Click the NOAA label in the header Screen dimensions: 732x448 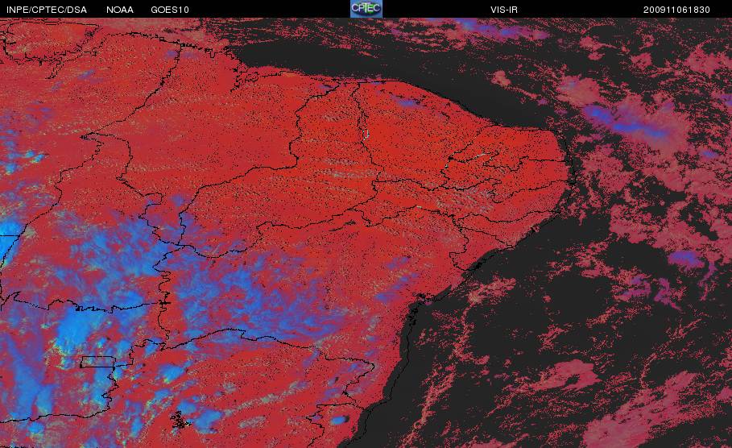120,10
